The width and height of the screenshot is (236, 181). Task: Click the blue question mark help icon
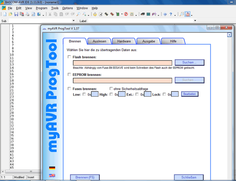tap(171, 14)
